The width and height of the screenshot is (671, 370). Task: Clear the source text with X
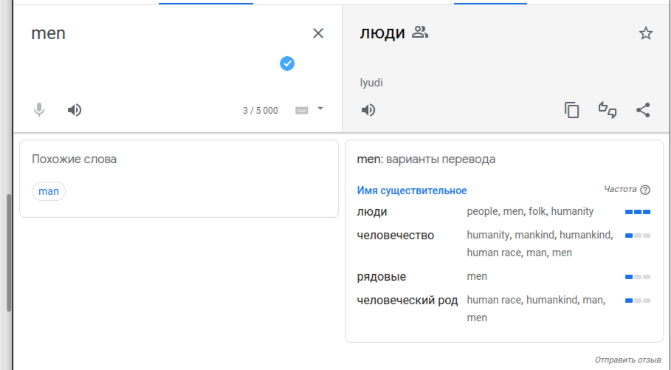click(x=318, y=33)
